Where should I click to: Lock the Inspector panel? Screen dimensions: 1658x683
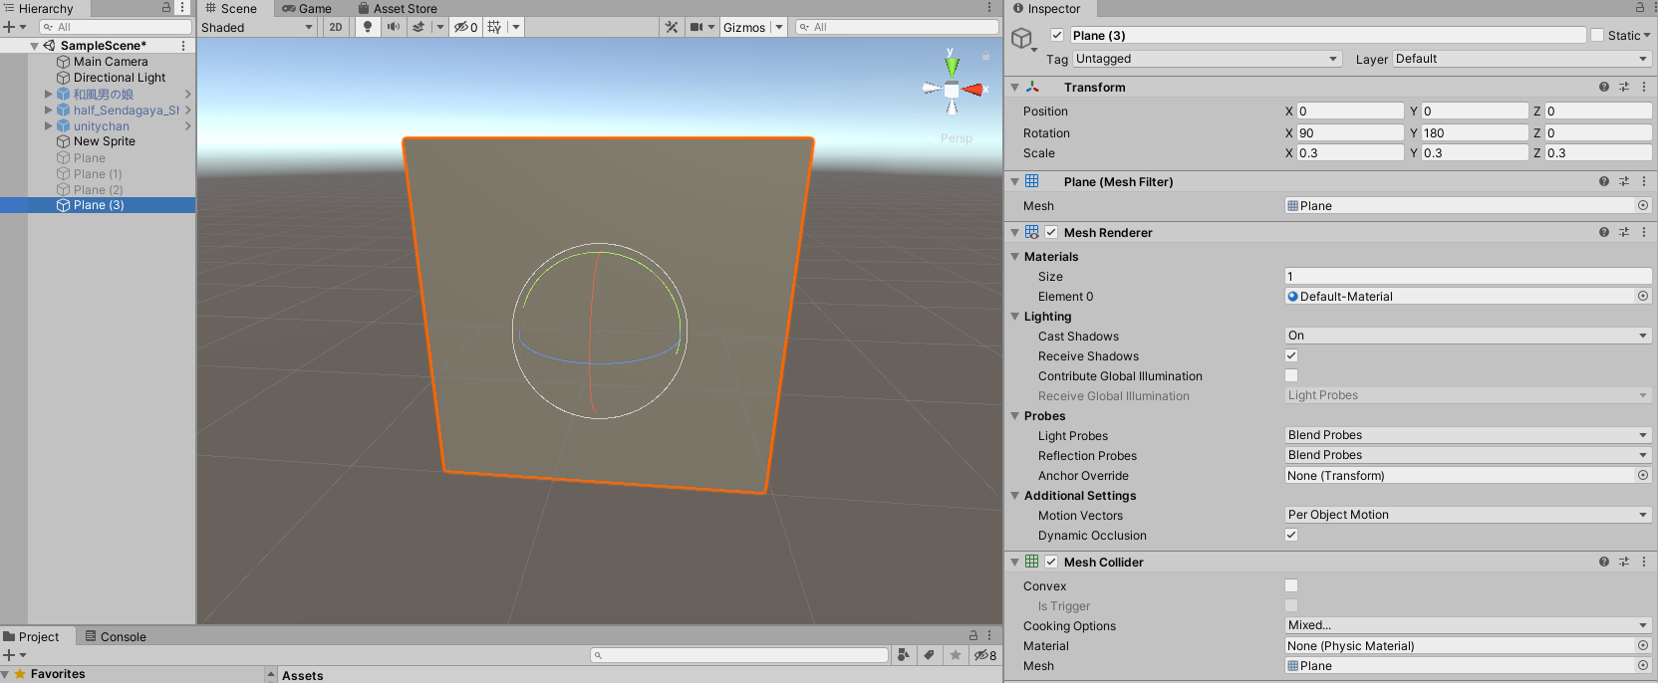coord(1639,7)
